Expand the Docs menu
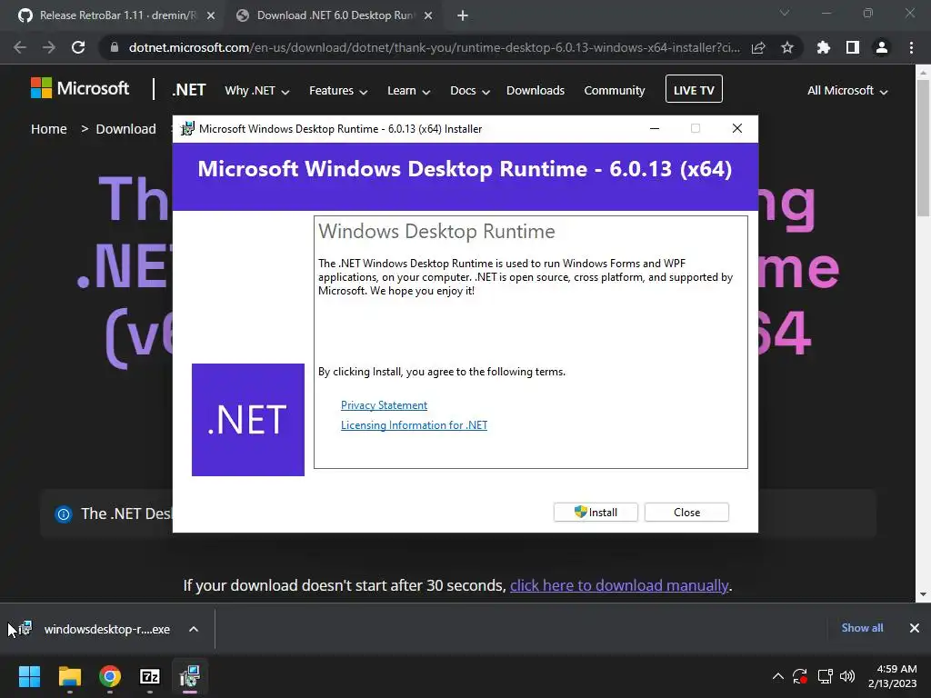Image resolution: width=931 pixels, height=698 pixels. (470, 91)
